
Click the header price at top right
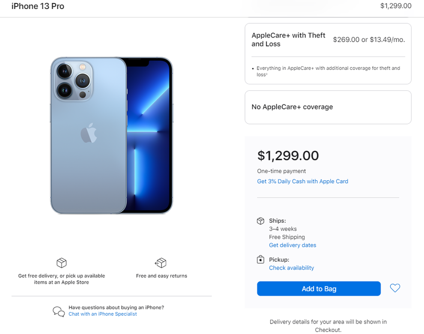click(396, 6)
